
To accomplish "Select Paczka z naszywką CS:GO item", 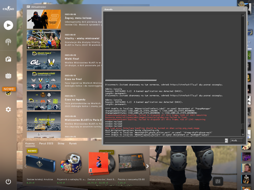I will click(x=132, y=163).
